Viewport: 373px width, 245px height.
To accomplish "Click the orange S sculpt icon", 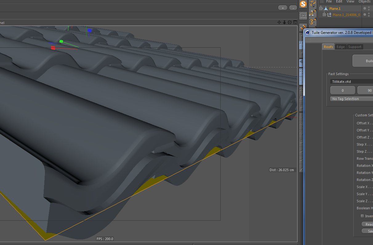I will pos(303,4).
